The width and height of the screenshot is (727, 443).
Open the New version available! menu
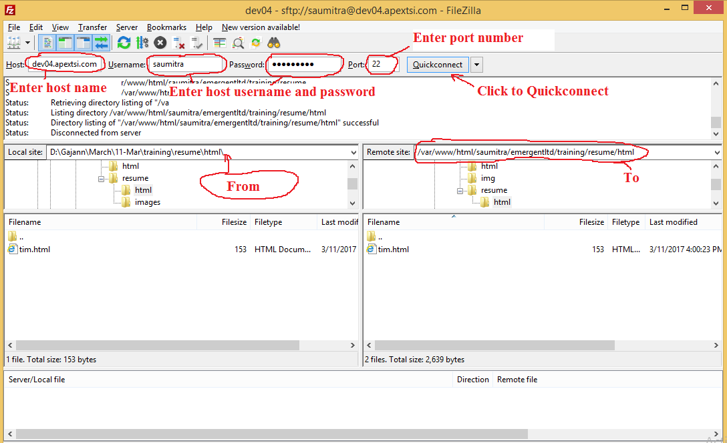pyautogui.click(x=261, y=27)
